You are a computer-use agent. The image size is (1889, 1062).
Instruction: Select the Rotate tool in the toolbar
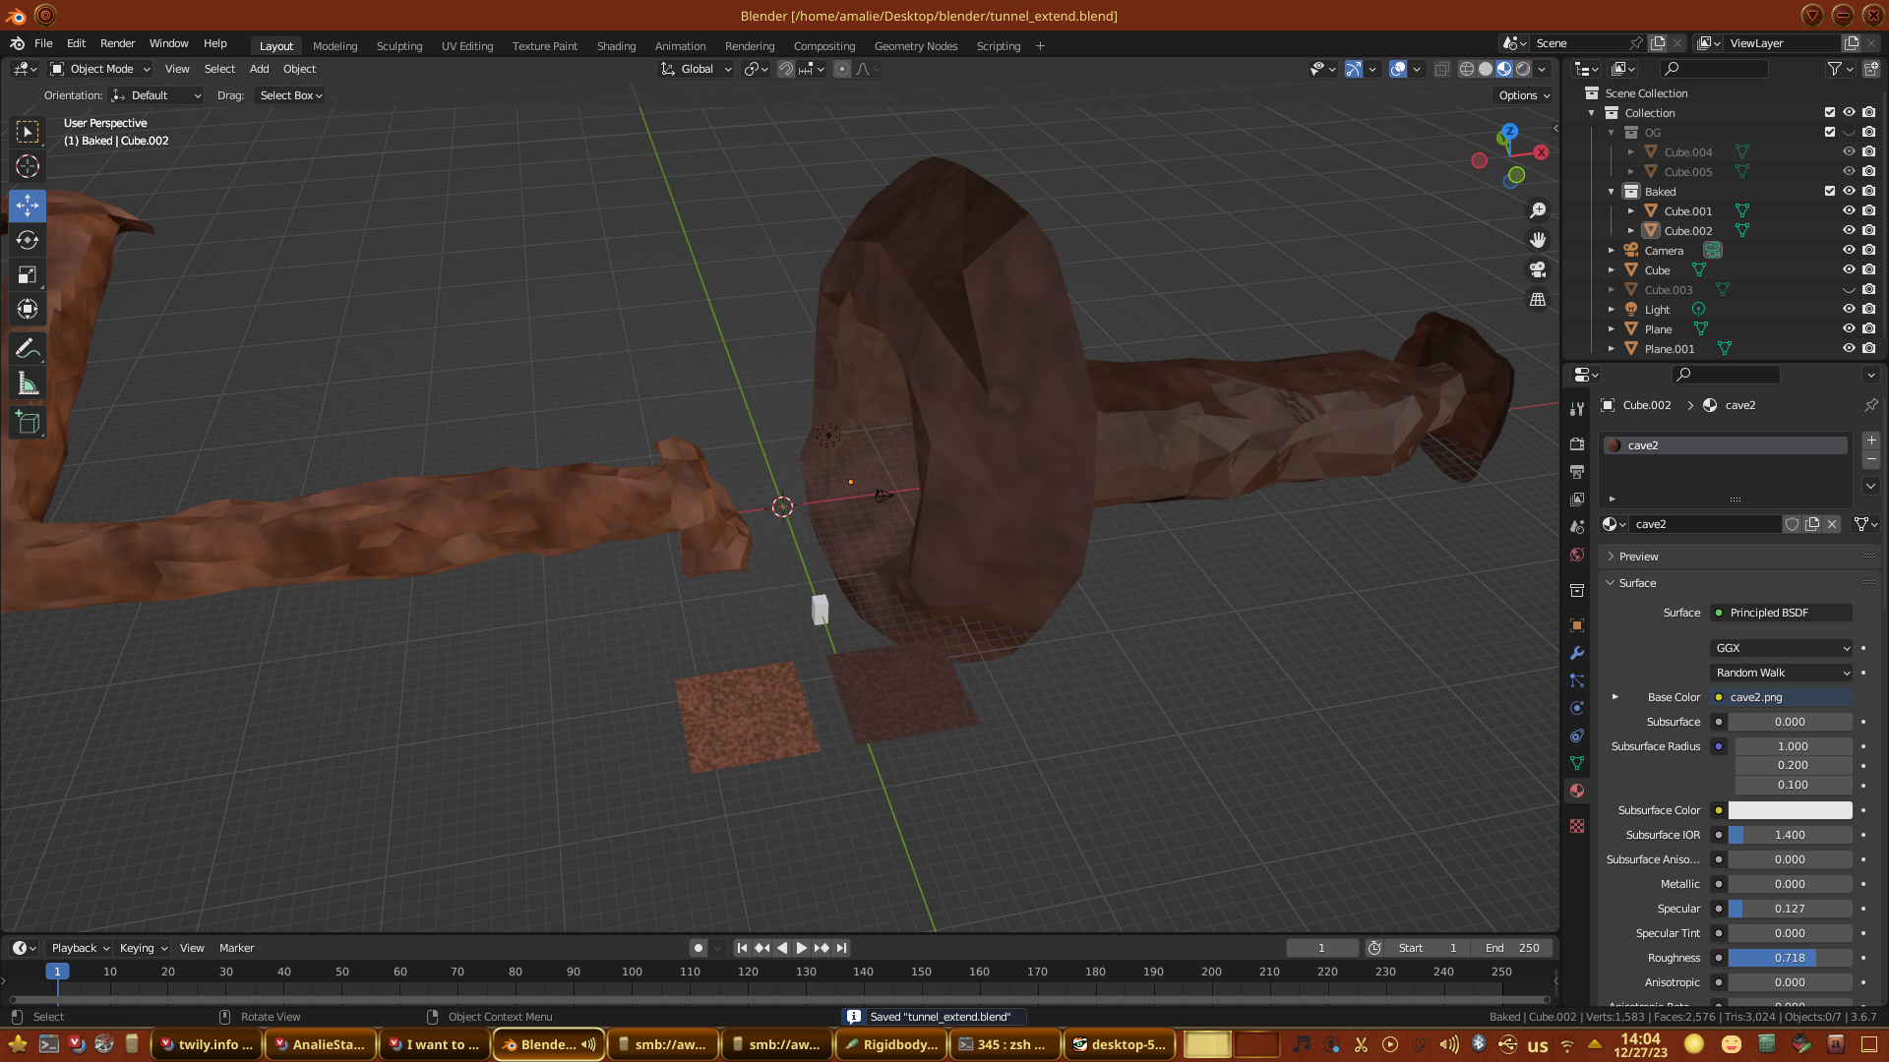pyautogui.click(x=28, y=240)
